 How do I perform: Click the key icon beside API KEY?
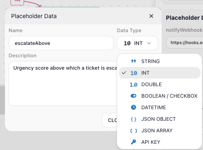[133, 142]
